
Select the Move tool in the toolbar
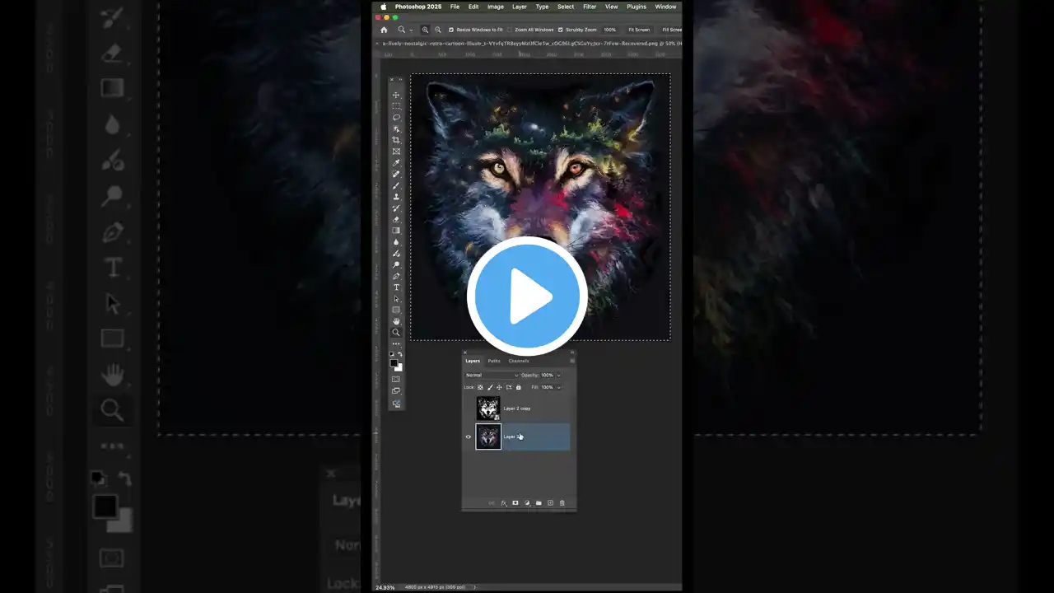pyautogui.click(x=396, y=96)
